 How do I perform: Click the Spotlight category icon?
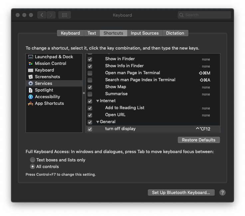pos(31,90)
